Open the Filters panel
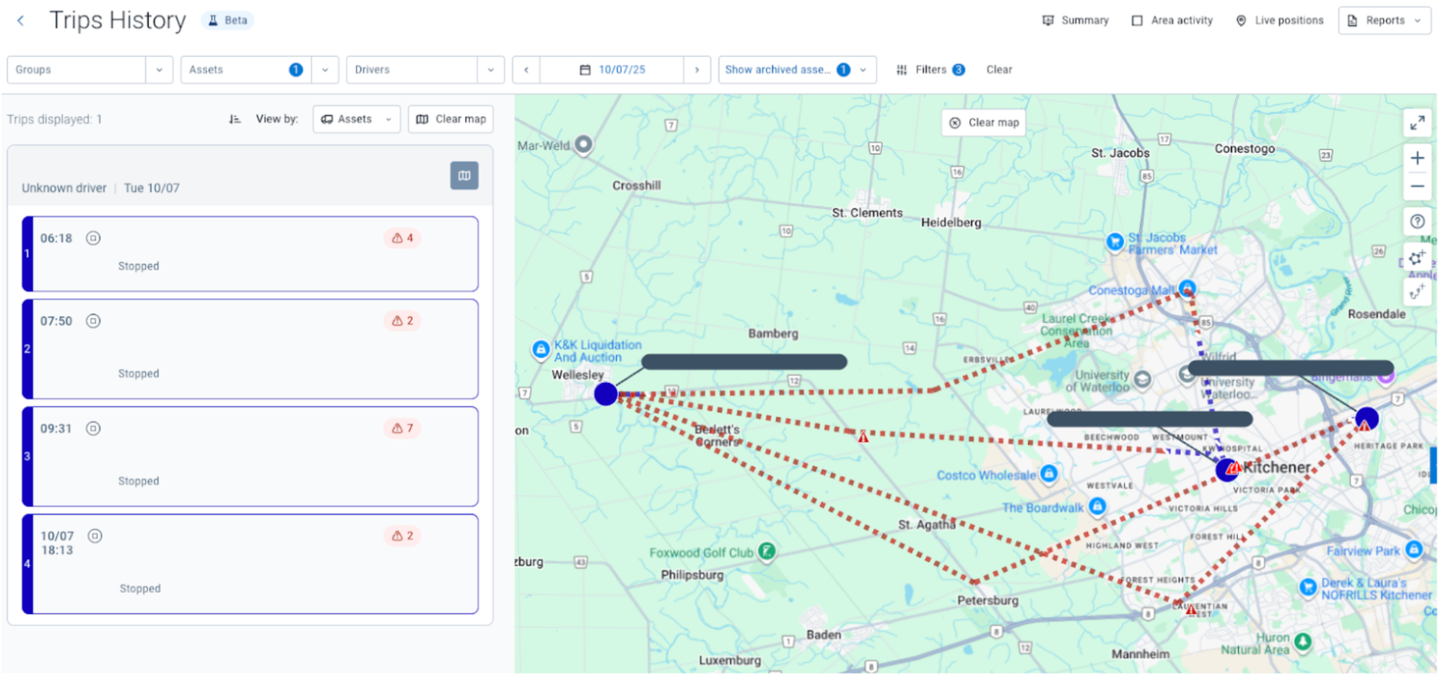The width and height of the screenshot is (1443, 678). 930,70
